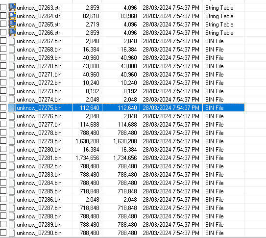Check the box for unknow_07263.str

(3, 7)
